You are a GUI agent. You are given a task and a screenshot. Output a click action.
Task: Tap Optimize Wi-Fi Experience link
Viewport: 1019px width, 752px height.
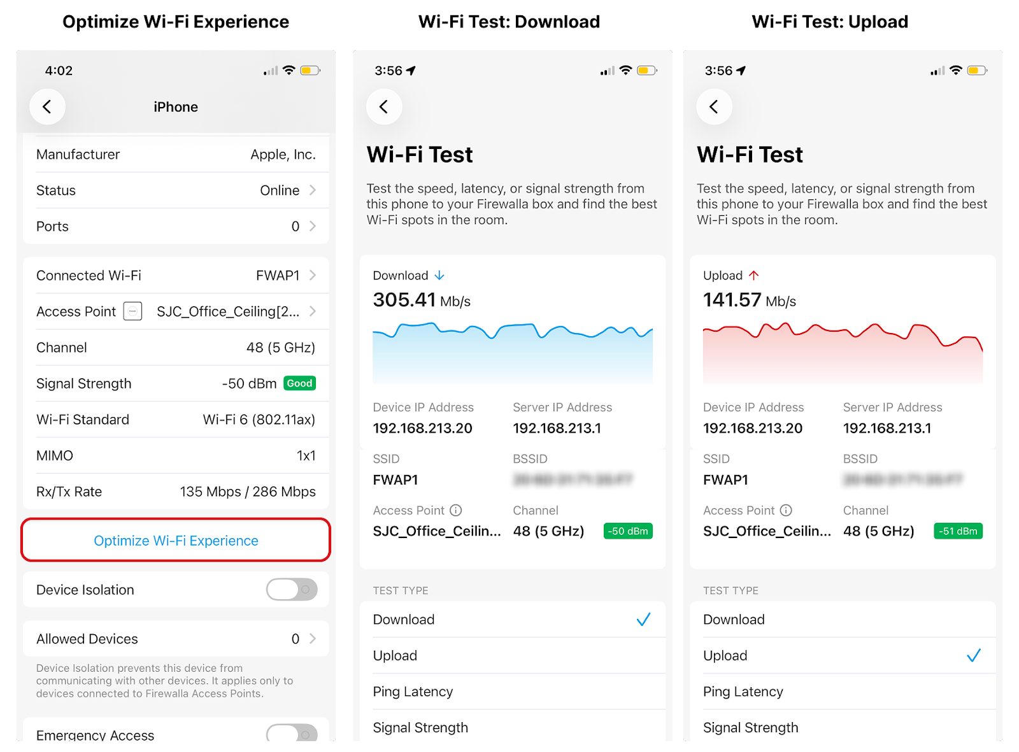point(176,541)
